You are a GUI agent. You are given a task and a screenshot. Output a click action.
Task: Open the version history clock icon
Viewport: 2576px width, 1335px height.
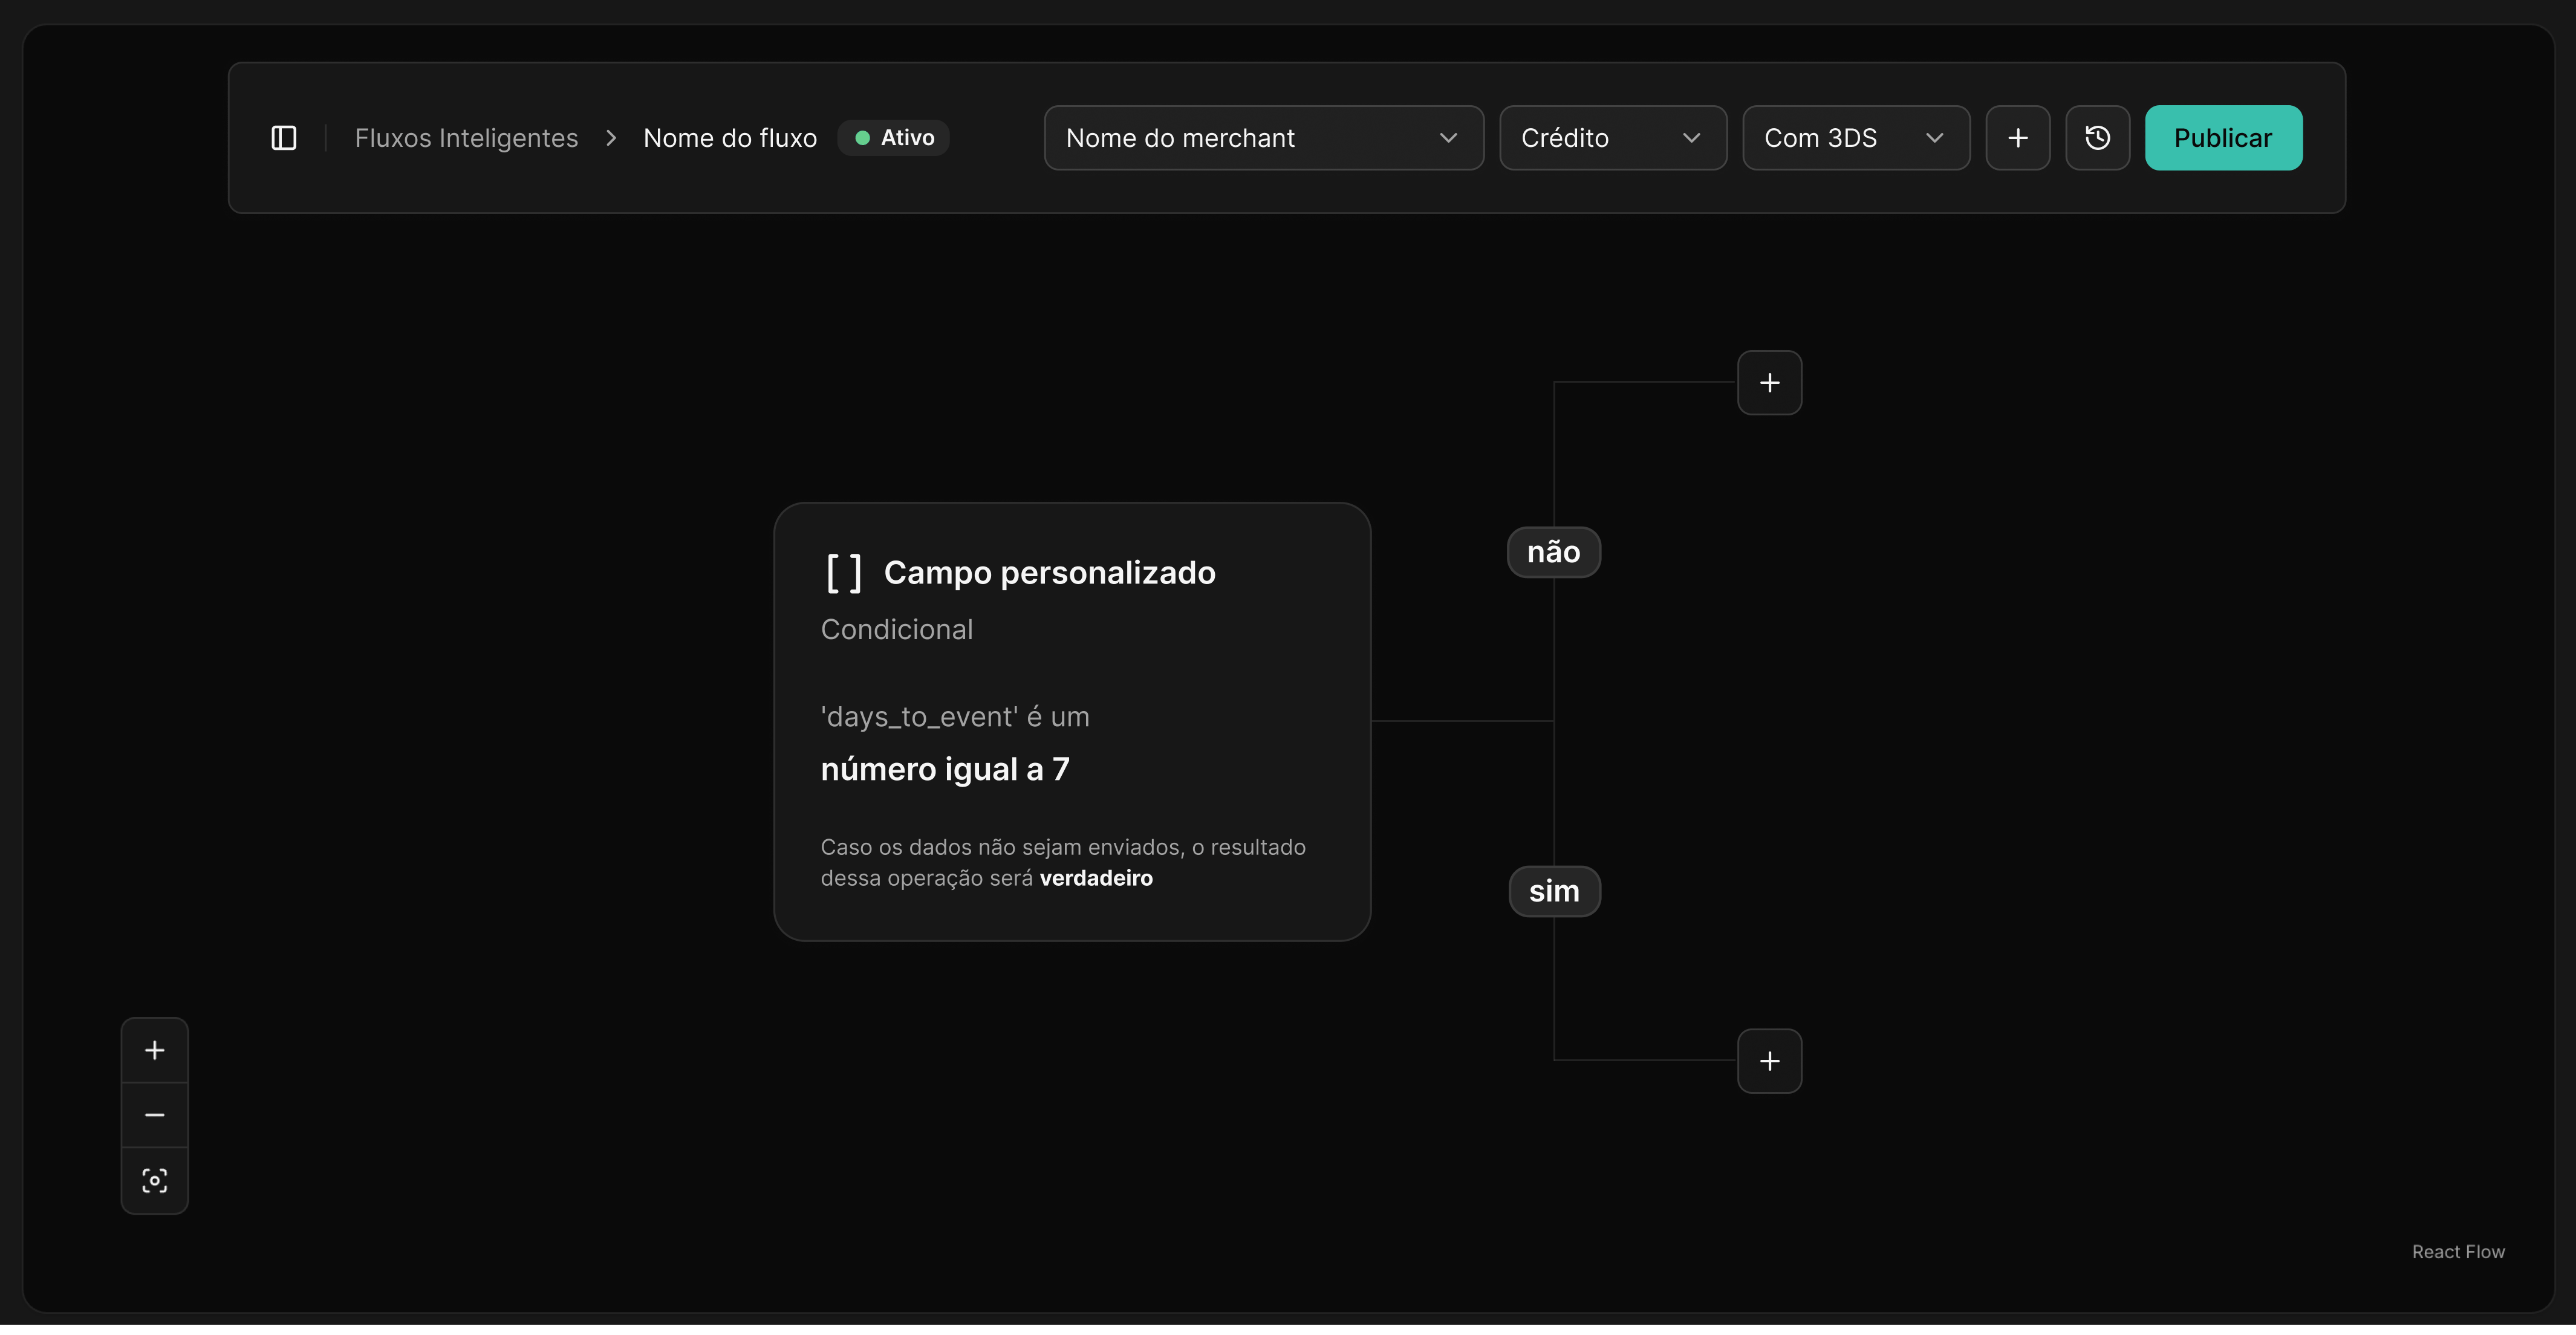pos(2098,138)
